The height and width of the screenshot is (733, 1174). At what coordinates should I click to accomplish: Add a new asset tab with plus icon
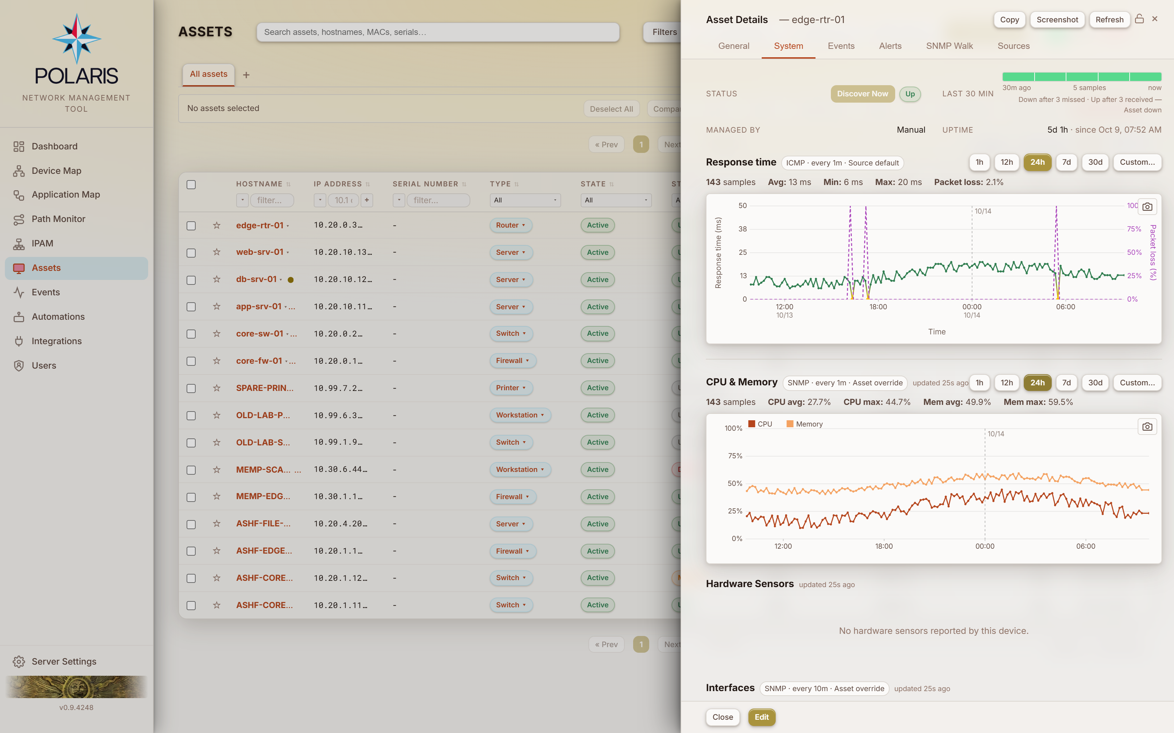click(246, 75)
